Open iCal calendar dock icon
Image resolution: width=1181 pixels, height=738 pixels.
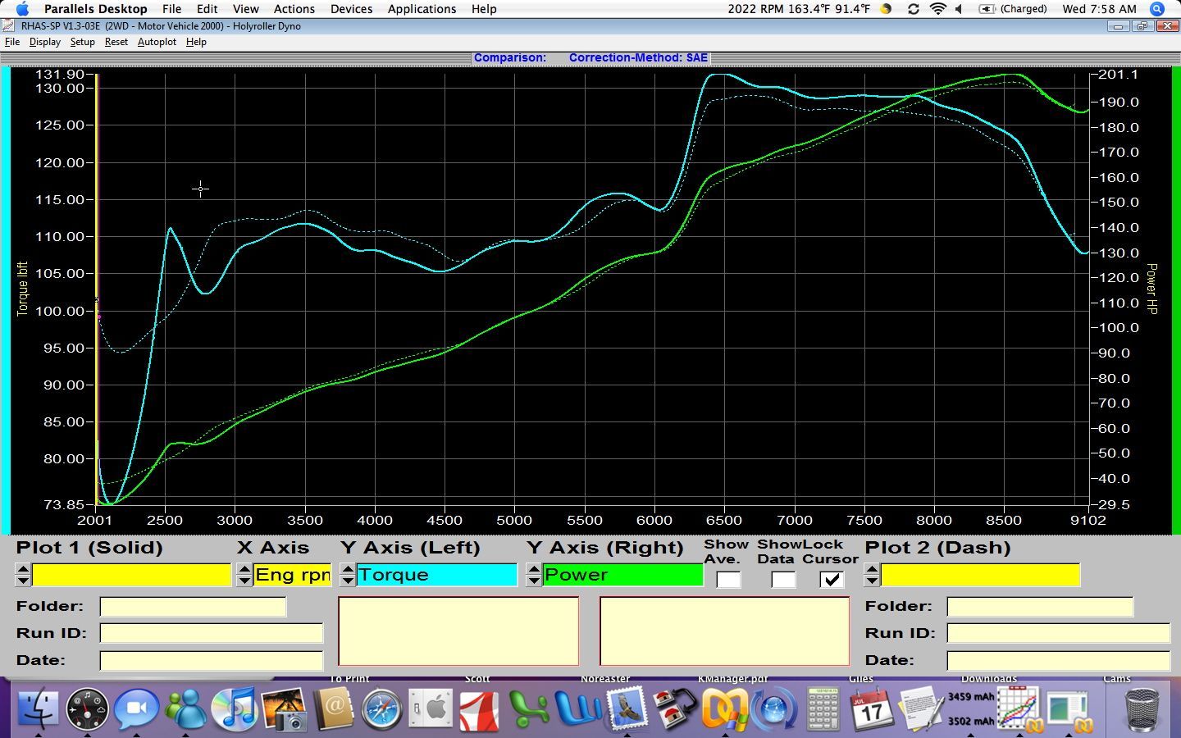tap(871, 708)
